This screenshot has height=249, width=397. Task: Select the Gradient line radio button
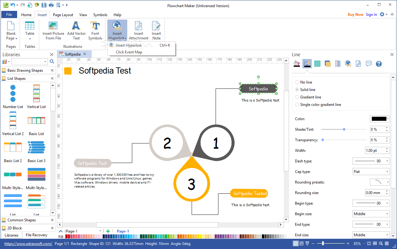click(x=297, y=97)
